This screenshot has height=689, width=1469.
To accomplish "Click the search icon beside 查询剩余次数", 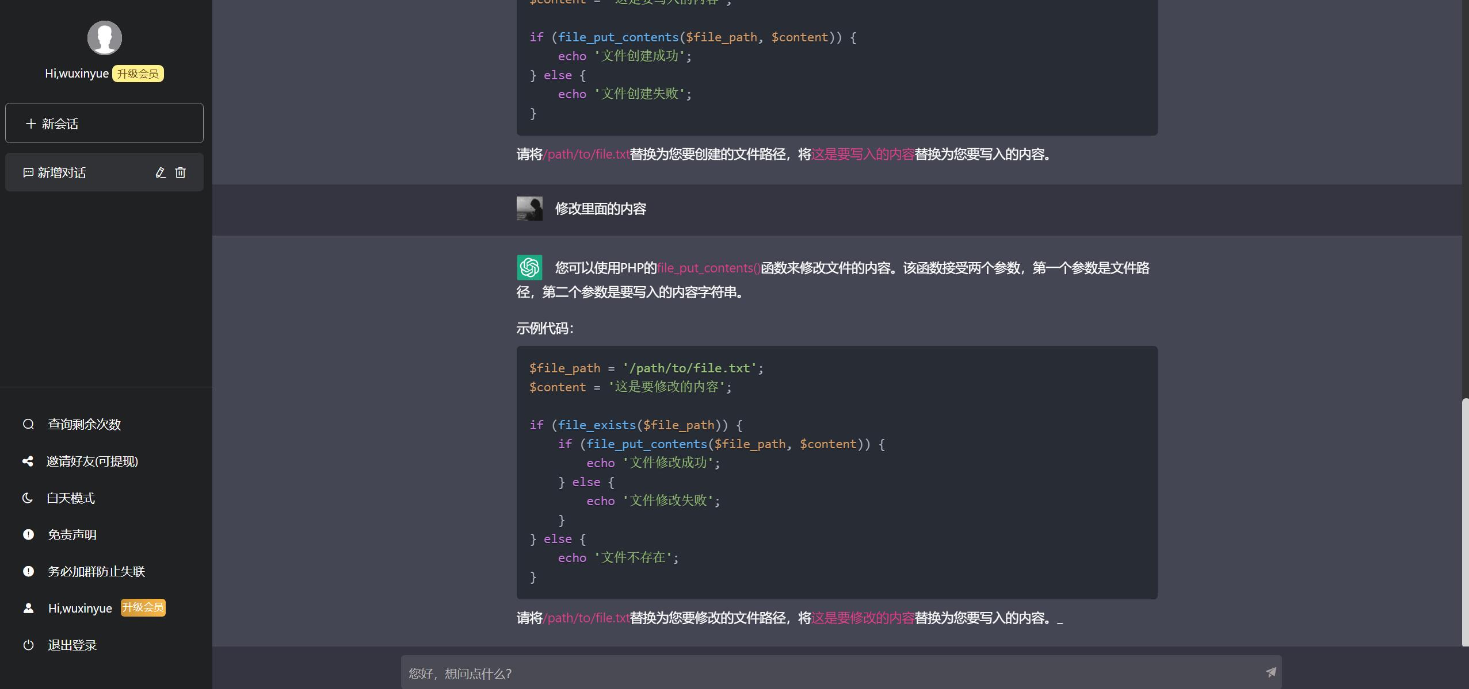I will (x=28, y=424).
